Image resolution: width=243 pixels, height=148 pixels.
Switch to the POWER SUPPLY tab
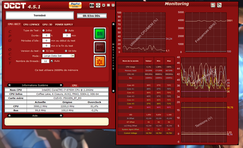tap(64, 24)
